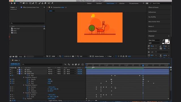181x102 pixels.
Task: Expand the Ground layer
Action: tap(18, 72)
